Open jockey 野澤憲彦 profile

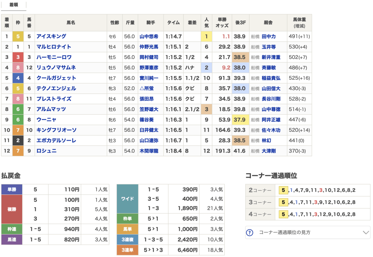tap(149, 68)
